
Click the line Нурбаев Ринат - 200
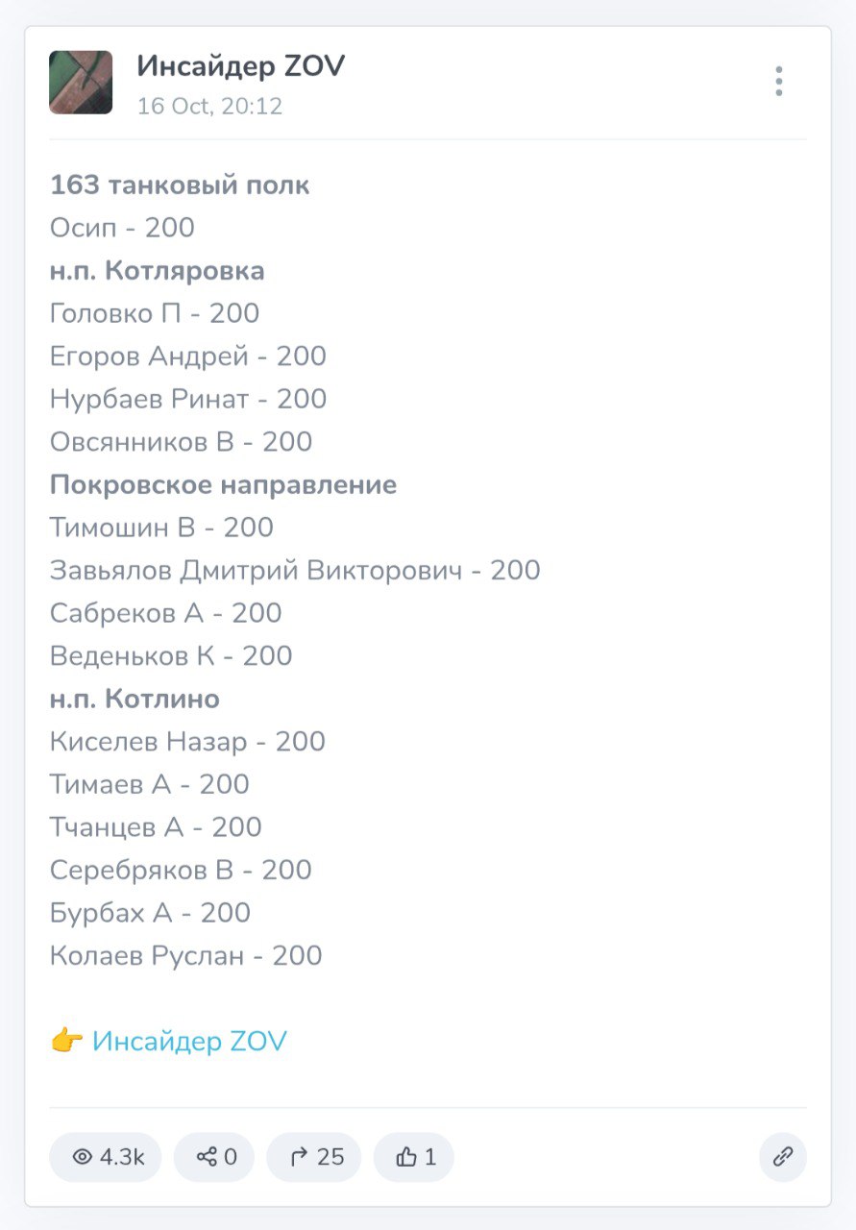(188, 399)
